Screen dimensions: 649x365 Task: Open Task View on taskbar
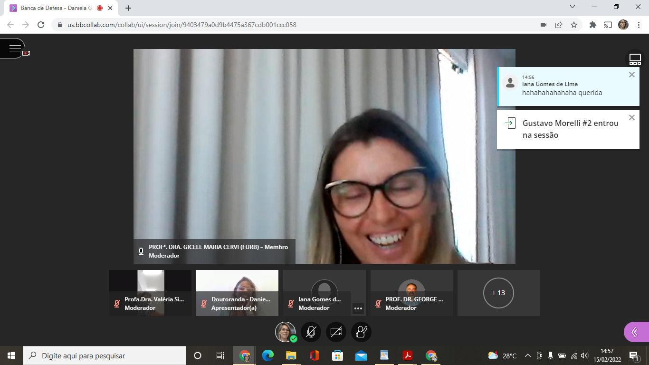(x=220, y=355)
